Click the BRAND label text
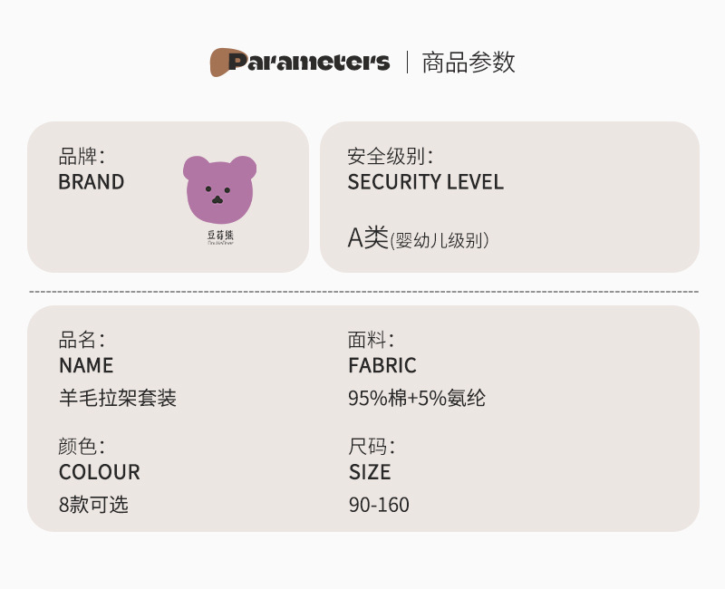 [x=92, y=182]
